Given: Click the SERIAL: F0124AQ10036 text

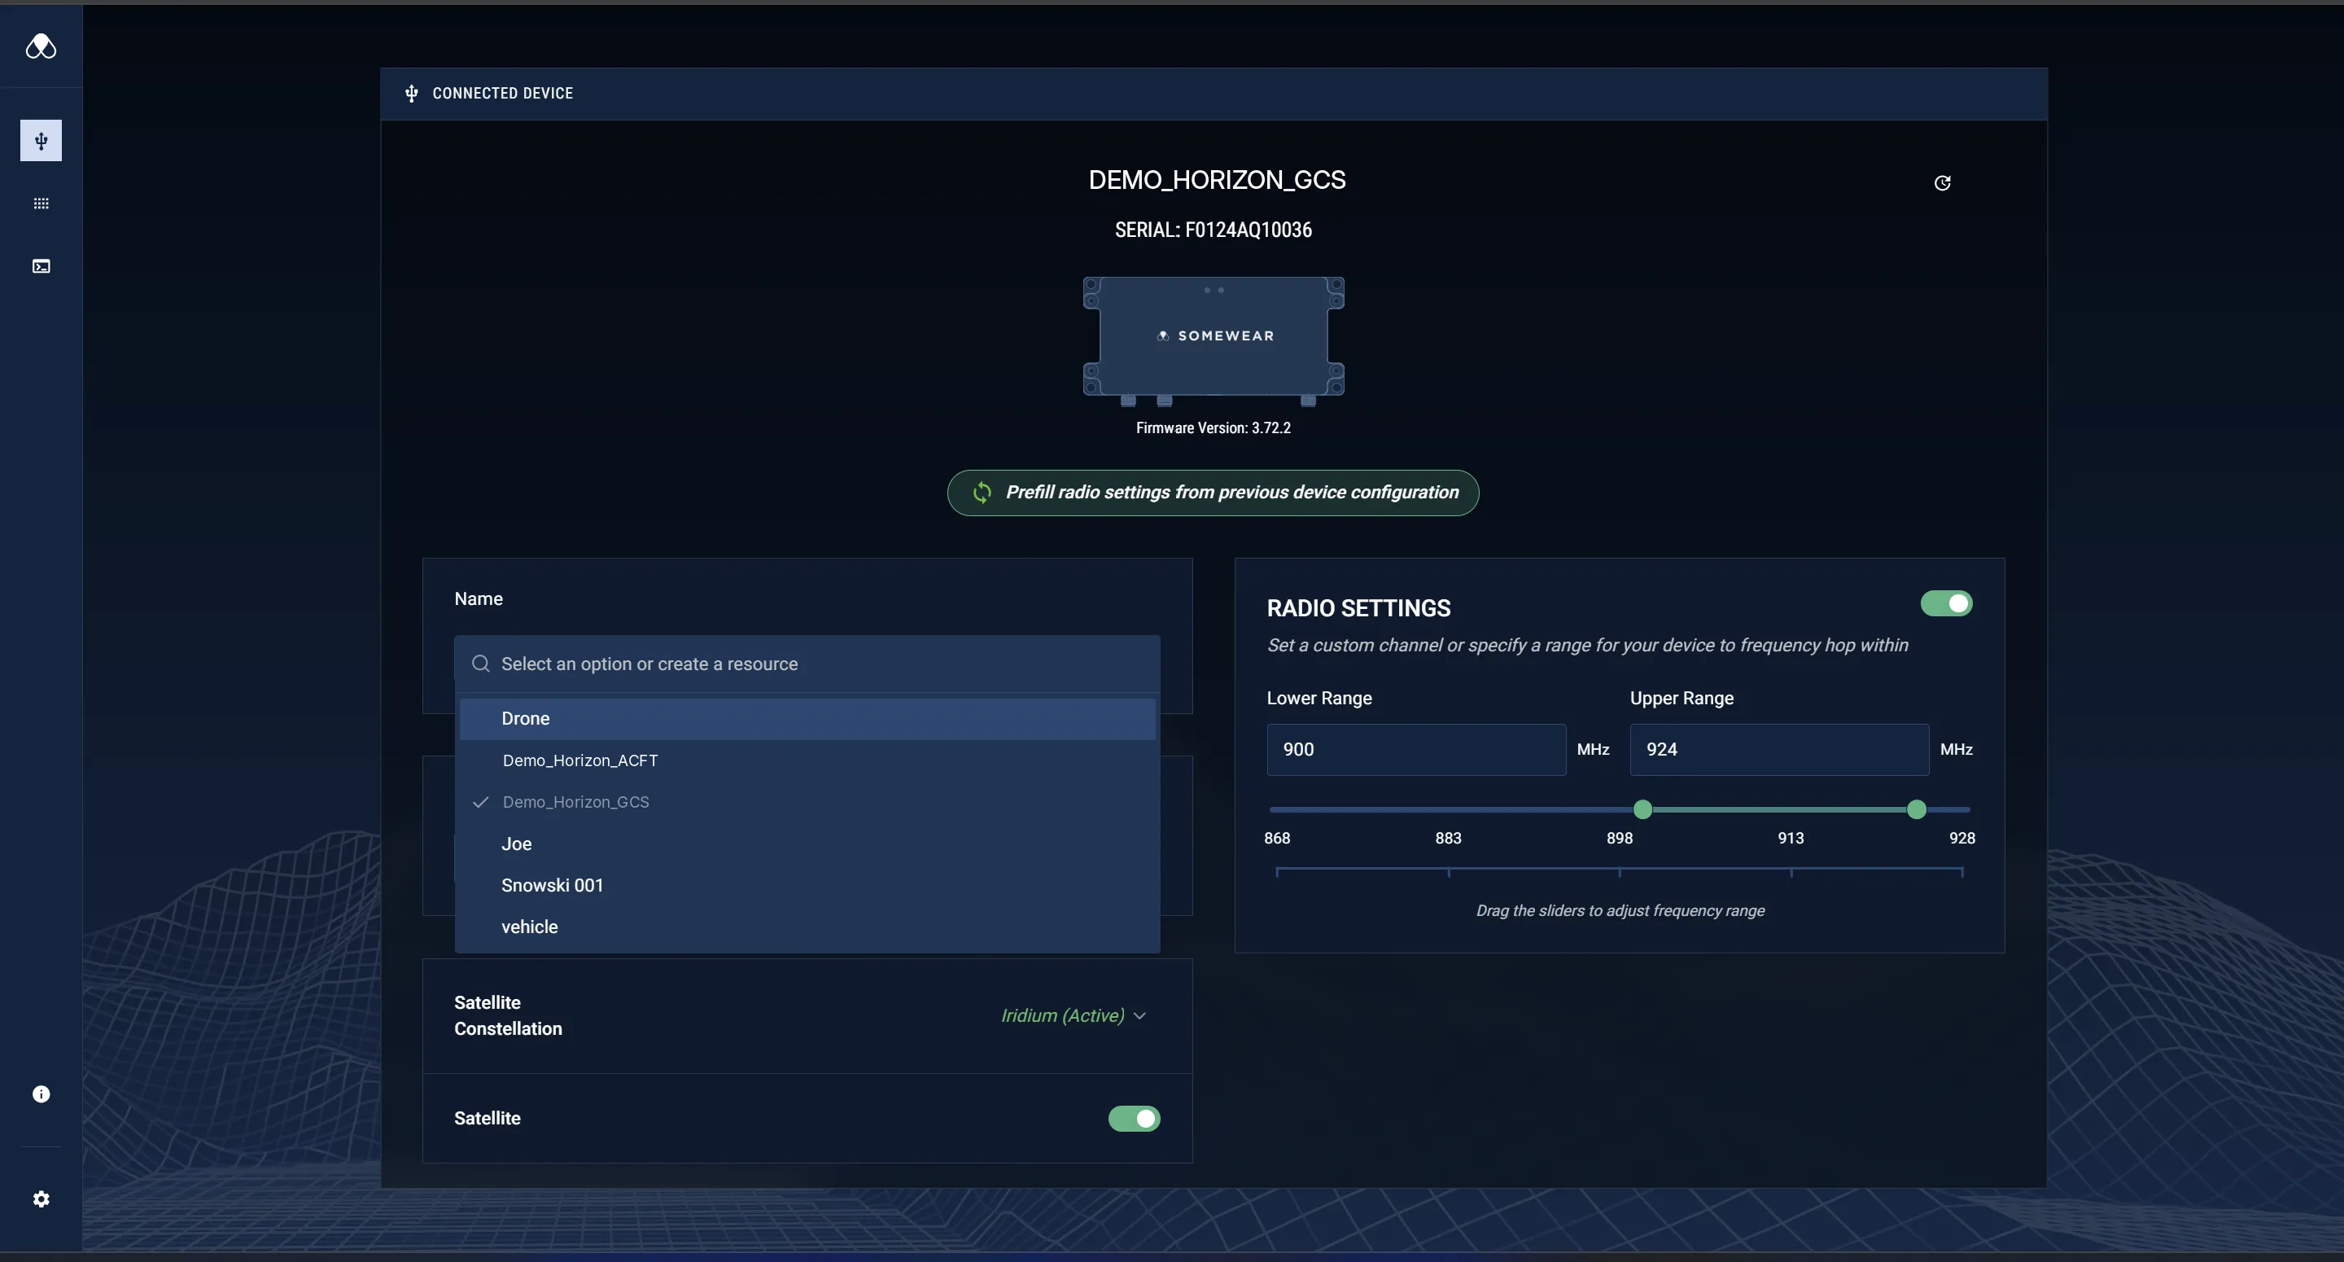Looking at the screenshot, I should (1213, 230).
